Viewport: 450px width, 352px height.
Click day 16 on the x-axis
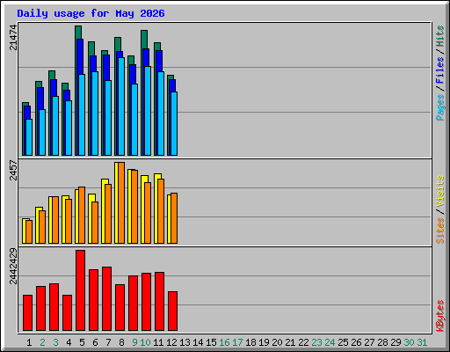click(x=224, y=342)
